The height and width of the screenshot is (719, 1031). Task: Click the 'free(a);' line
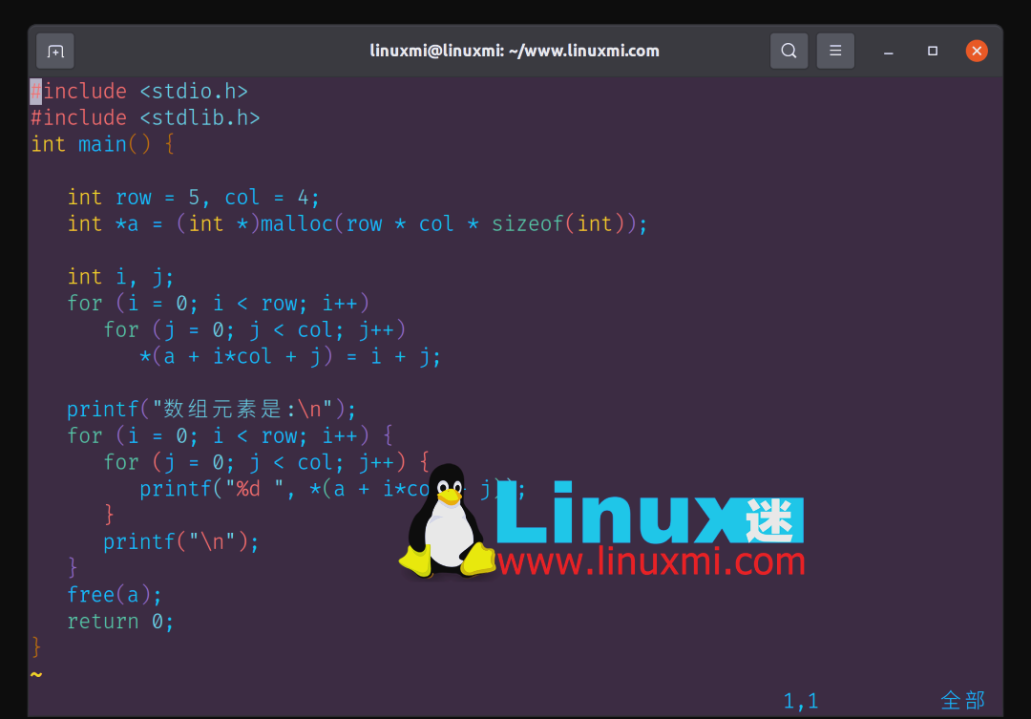point(115,595)
